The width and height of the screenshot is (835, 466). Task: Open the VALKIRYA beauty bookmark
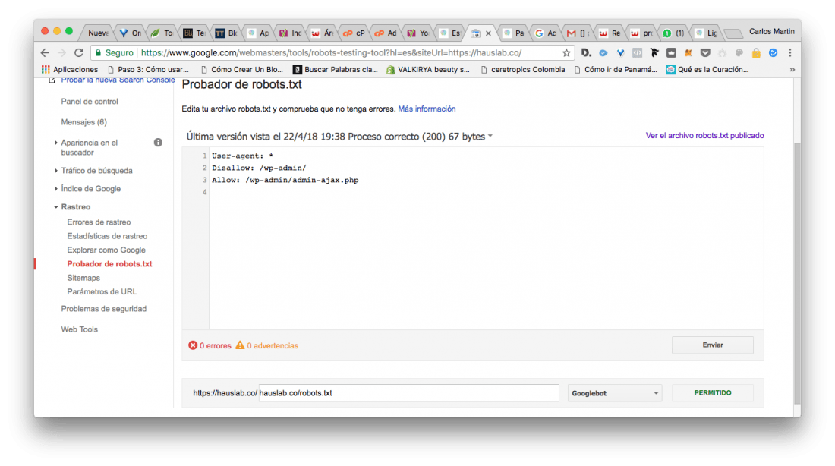(x=428, y=69)
